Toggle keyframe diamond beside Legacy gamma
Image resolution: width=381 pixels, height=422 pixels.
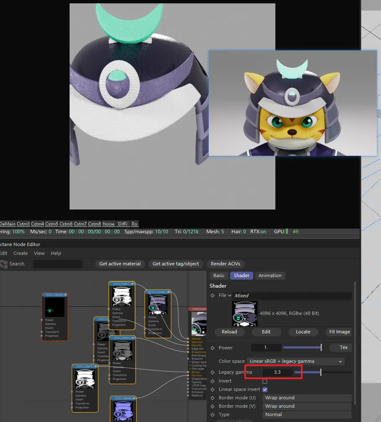pyautogui.click(x=213, y=372)
